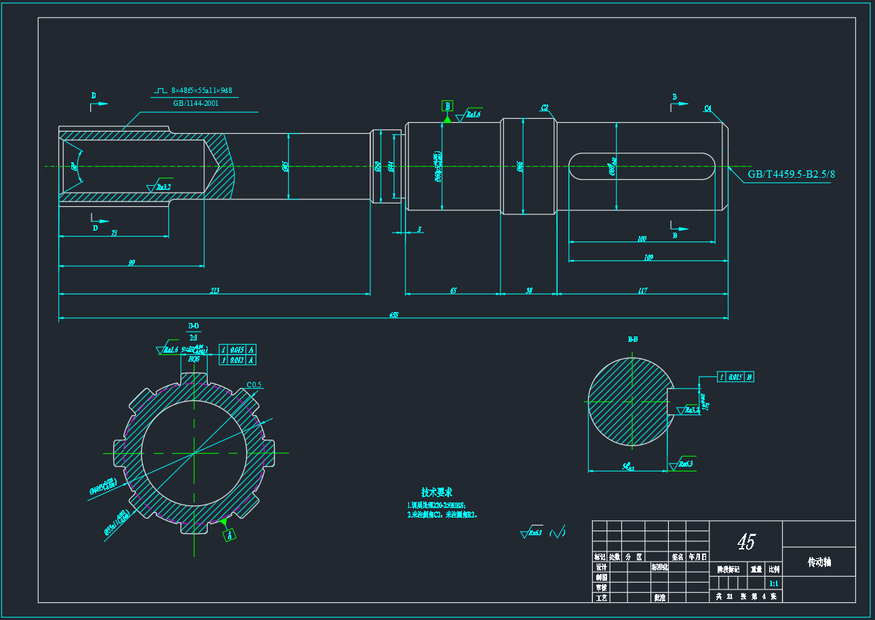Click the '年月日' header cell in title block
Viewport: 875px width, 620px height.
point(698,557)
